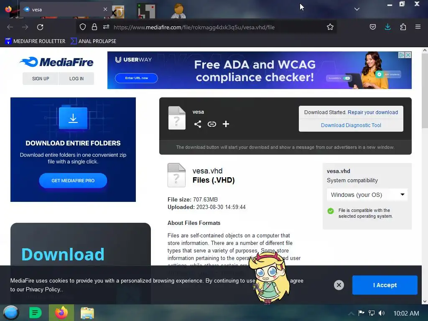Open network tray icon

pos(371,313)
